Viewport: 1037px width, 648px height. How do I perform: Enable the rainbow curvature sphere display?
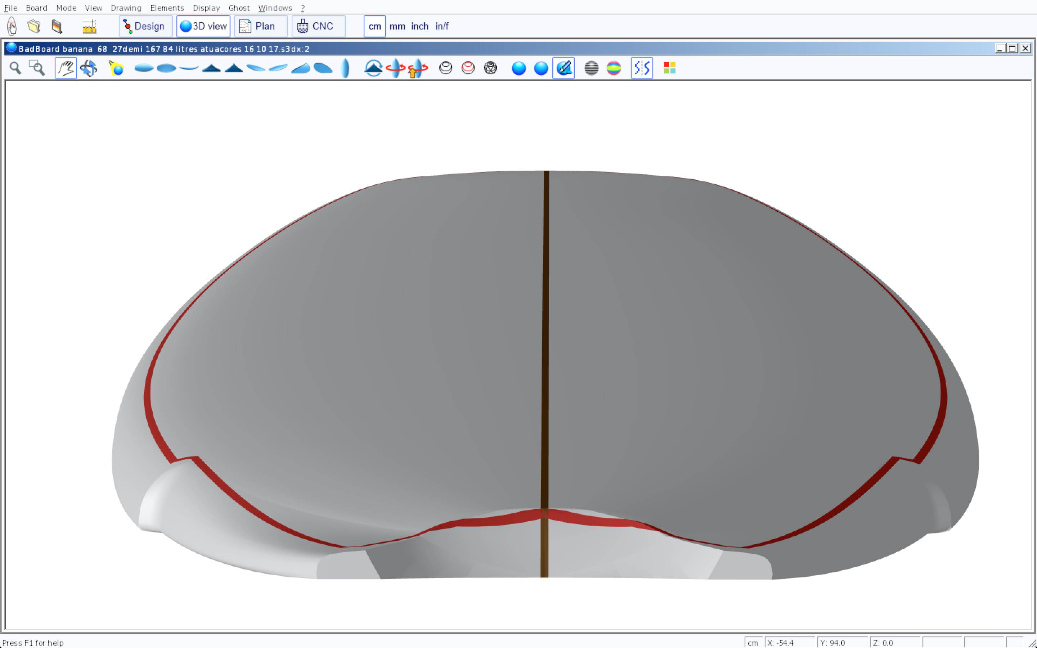pyautogui.click(x=614, y=68)
